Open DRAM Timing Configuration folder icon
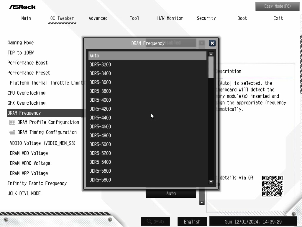302x227 pixels. [x=12, y=132]
